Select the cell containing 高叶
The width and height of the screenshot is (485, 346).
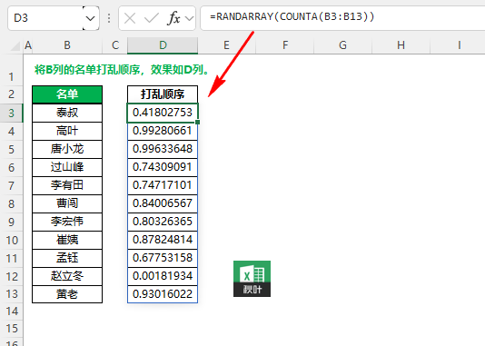click(67, 131)
